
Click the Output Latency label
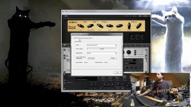click(x=99, y=62)
